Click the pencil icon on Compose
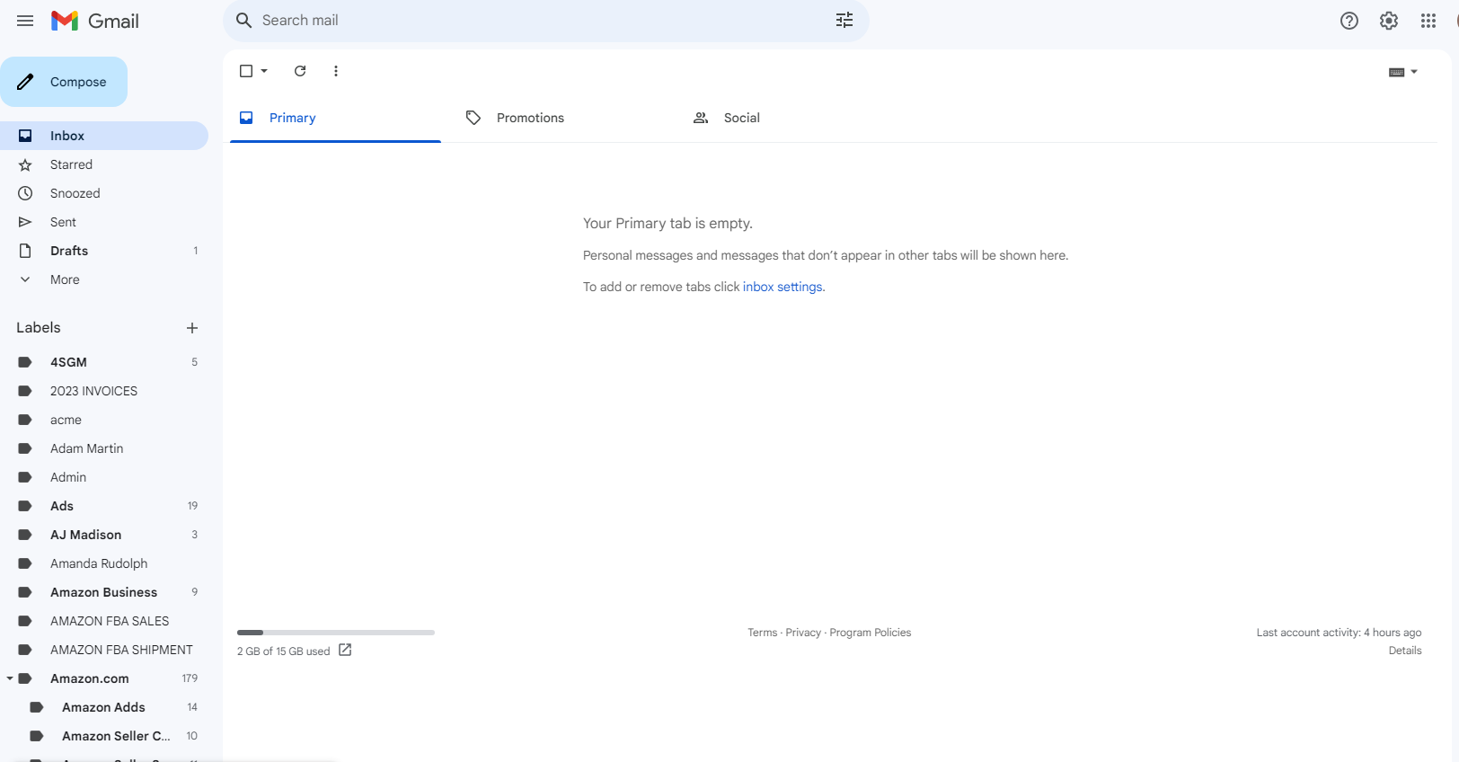The width and height of the screenshot is (1459, 762). [26, 82]
